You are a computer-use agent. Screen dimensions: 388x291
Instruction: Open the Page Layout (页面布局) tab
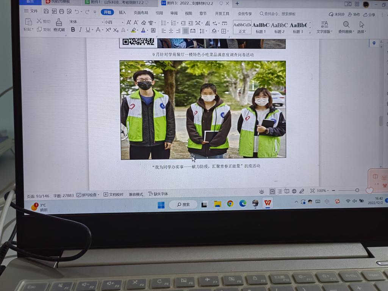pos(141,13)
